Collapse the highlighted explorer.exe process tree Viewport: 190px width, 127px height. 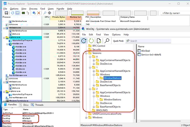[4, 38]
